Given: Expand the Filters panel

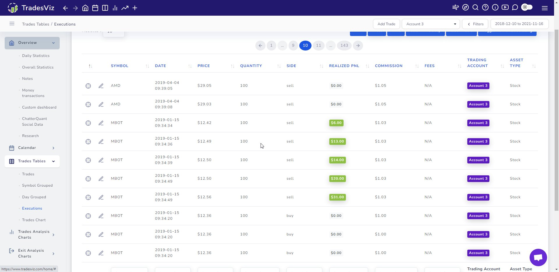Looking at the screenshot, I should point(475,24).
